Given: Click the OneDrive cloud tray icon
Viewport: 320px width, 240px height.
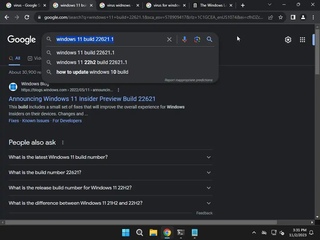Looking at the screenshot, I should click(264, 232).
